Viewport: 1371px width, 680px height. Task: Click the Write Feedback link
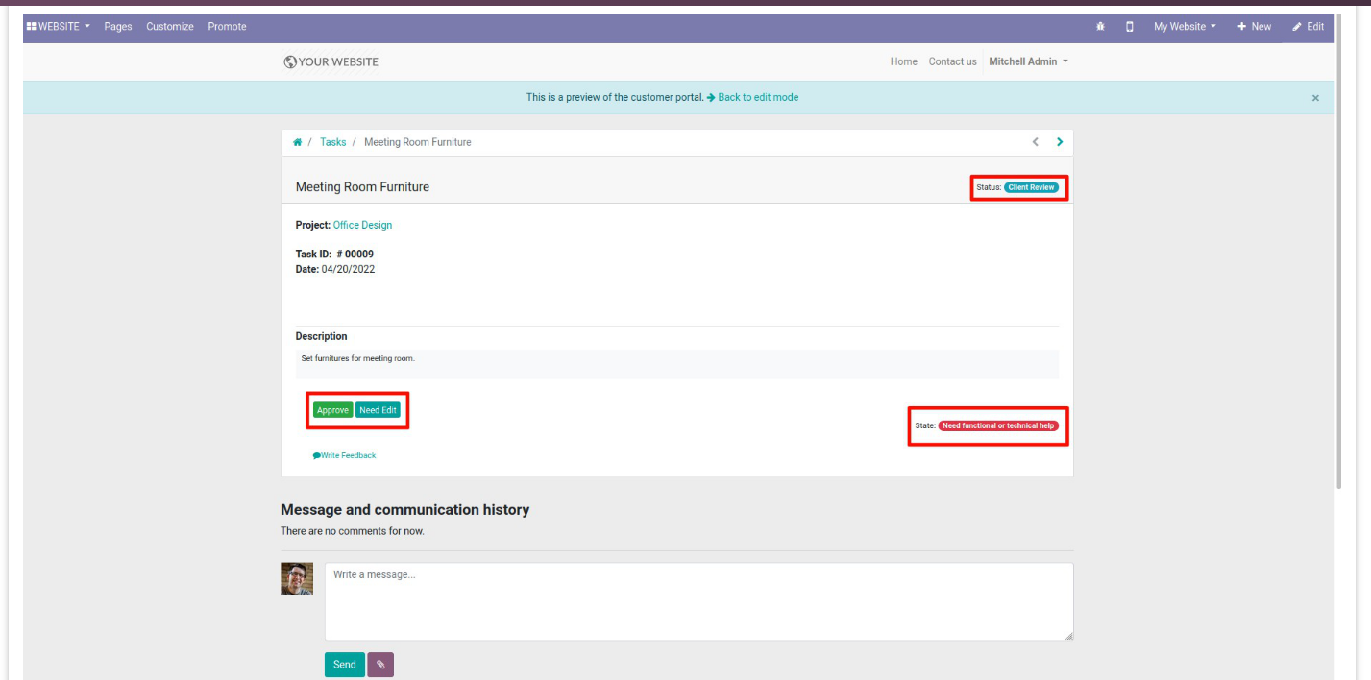pyautogui.click(x=344, y=455)
